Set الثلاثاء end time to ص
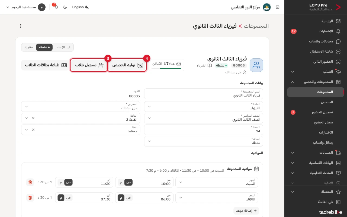Viewport: 347px width, 217px height. pos(69,198)
